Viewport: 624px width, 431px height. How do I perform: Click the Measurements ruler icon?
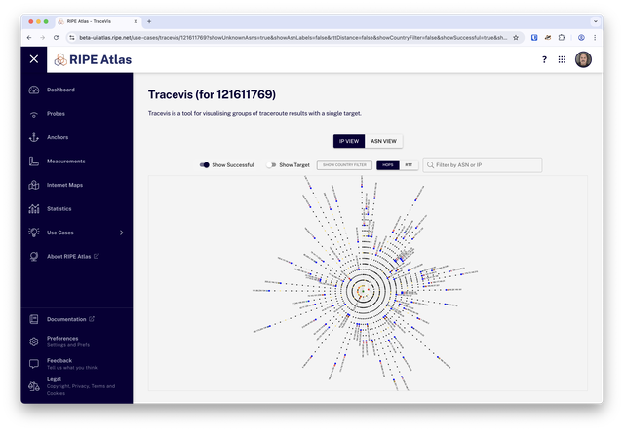(x=34, y=162)
